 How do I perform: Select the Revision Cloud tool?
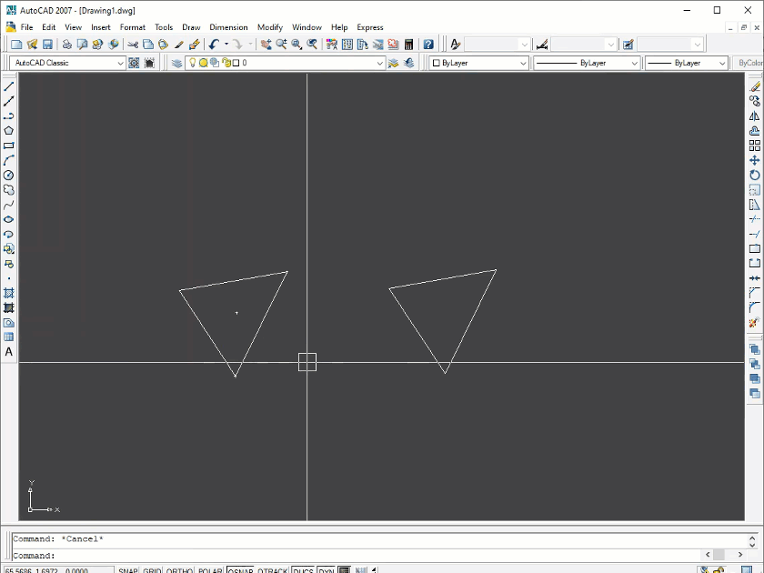coord(9,190)
